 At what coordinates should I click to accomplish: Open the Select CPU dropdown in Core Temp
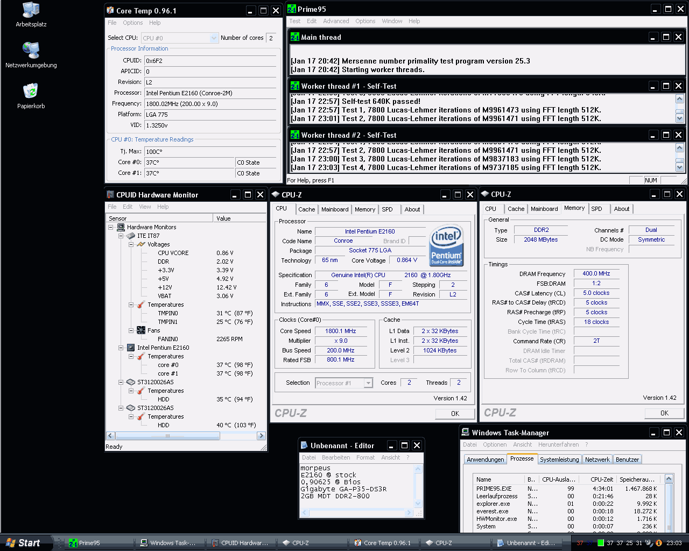coord(214,38)
